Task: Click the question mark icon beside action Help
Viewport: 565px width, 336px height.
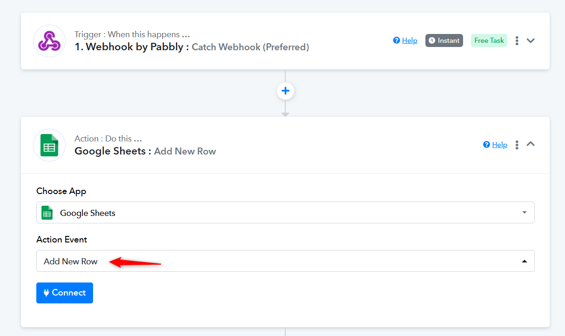Action: click(487, 145)
